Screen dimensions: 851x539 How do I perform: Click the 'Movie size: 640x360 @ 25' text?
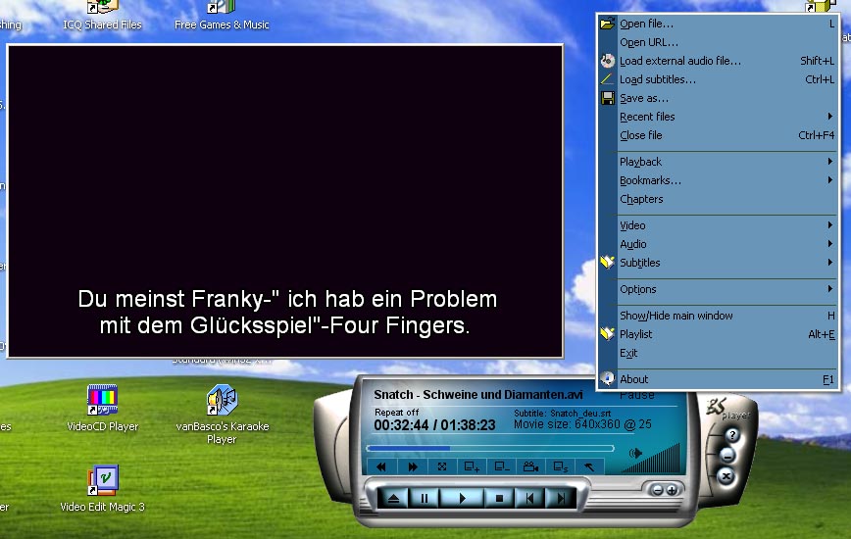(x=582, y=424)
